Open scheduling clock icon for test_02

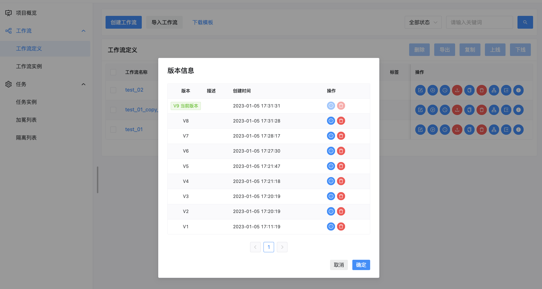(445, 90)
